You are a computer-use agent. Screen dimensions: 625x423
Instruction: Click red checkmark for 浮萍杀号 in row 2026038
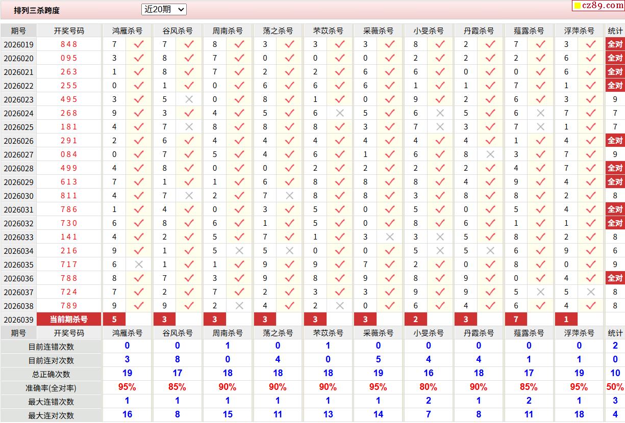(591, 306)
